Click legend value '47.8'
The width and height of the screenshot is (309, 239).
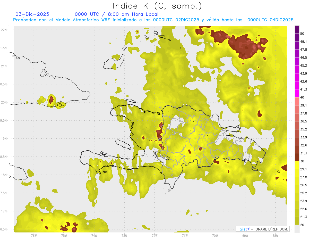(303, 50)
